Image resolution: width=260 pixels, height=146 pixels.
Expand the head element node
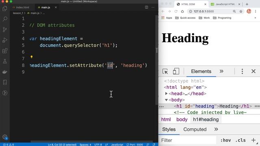coord(166,94)
